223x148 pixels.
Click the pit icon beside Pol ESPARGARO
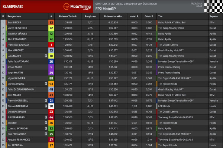click(x=46, y=117)
